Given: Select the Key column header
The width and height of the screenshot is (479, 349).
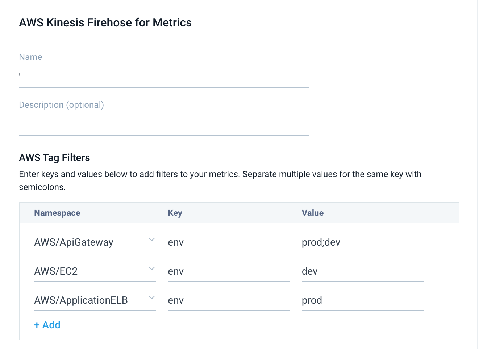Looking at the screenshot, I should [x=175, y=213].
